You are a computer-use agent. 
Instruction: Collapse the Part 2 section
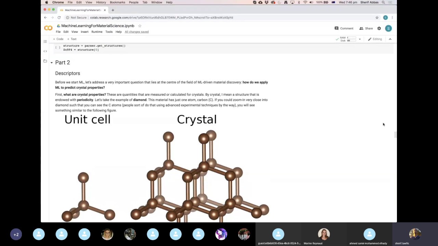[x=51, y=63]
